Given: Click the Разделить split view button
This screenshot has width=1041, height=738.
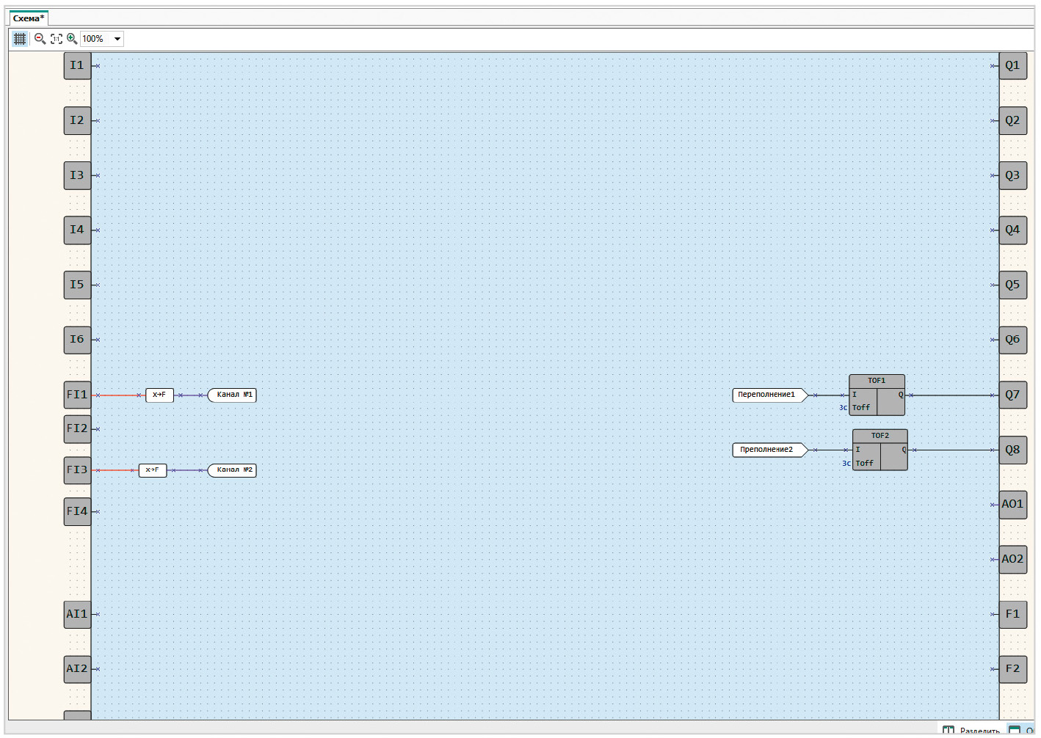Looking at the screenshot, I should pyautogui.click(x=971, y=731).
